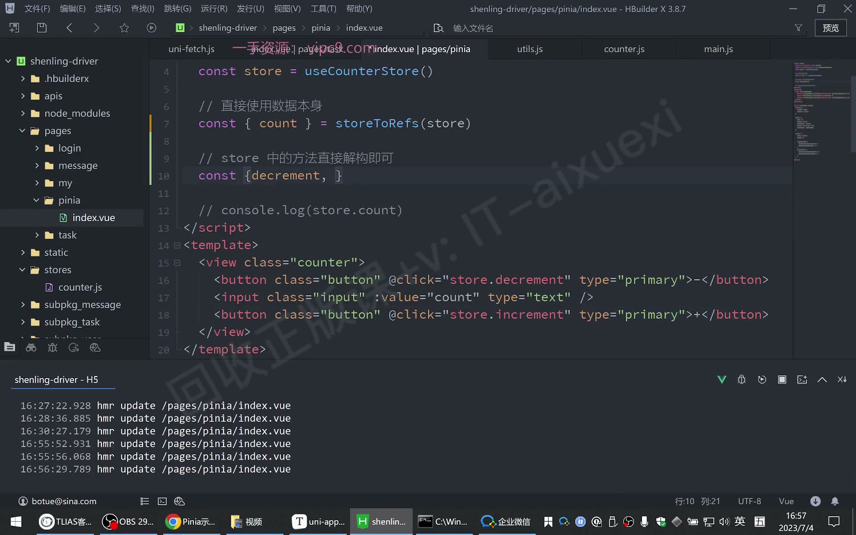
Task: Open the Vue language mode selector
Action: tap(786, 501)
